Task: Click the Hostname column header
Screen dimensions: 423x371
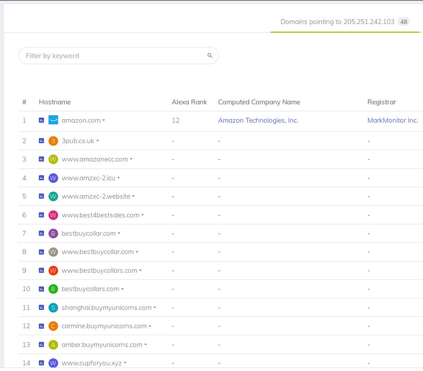Action: pos(55,102)
